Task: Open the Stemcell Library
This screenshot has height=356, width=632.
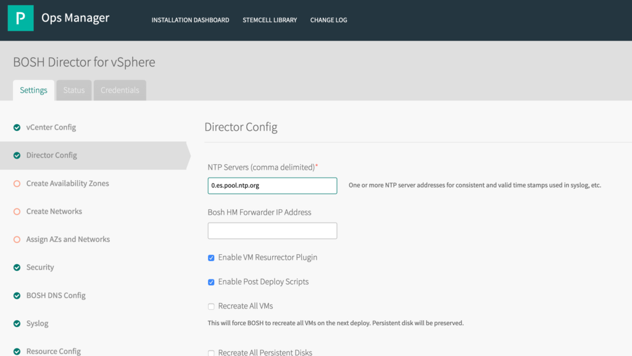Action: point(270,20)
